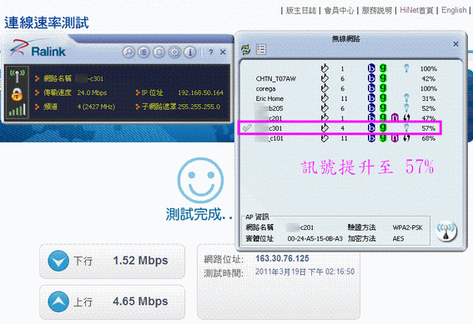473x324 pixels.
Task: Click the 連線速率測試 page heading
Action: click(47, 22)
